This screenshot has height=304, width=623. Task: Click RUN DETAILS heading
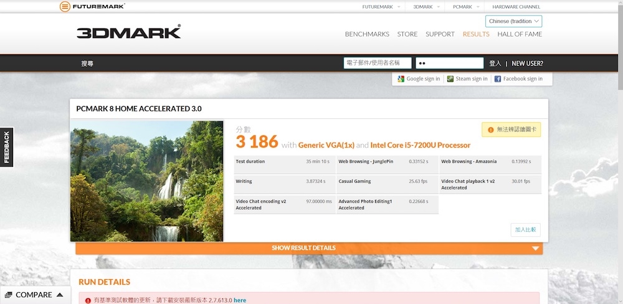(x=105, y=282)
